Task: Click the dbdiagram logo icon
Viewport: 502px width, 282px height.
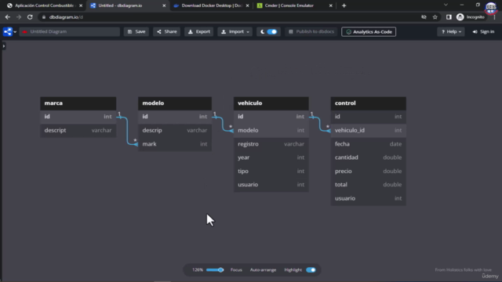Action: [7, 31]
